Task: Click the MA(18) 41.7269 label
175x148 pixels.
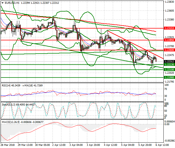Action: (x=33, y=86)
